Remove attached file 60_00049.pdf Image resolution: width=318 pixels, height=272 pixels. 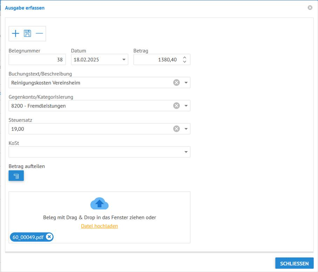(49, 237)
